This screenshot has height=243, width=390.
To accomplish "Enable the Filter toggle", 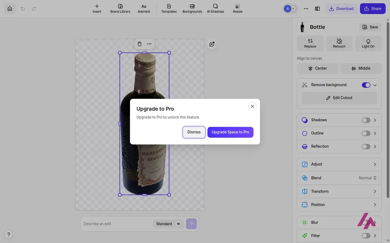I will 366,236.
